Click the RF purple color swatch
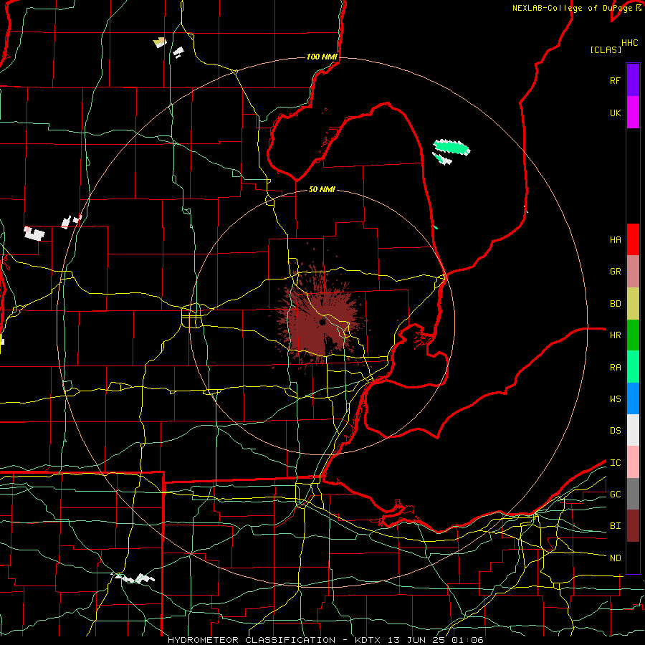Screen dimensions: 645x645 click(x=633, y=80)
